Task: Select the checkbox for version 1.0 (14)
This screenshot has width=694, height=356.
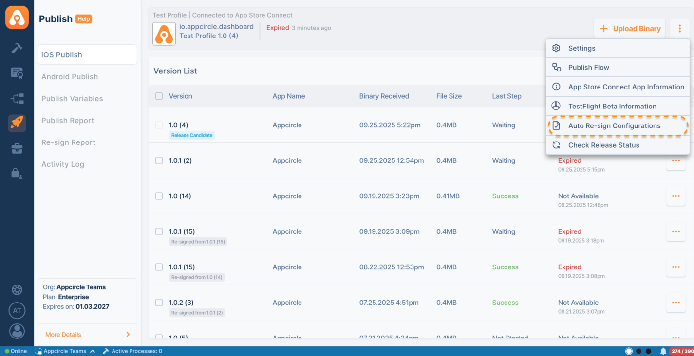Action: (159, 196)
